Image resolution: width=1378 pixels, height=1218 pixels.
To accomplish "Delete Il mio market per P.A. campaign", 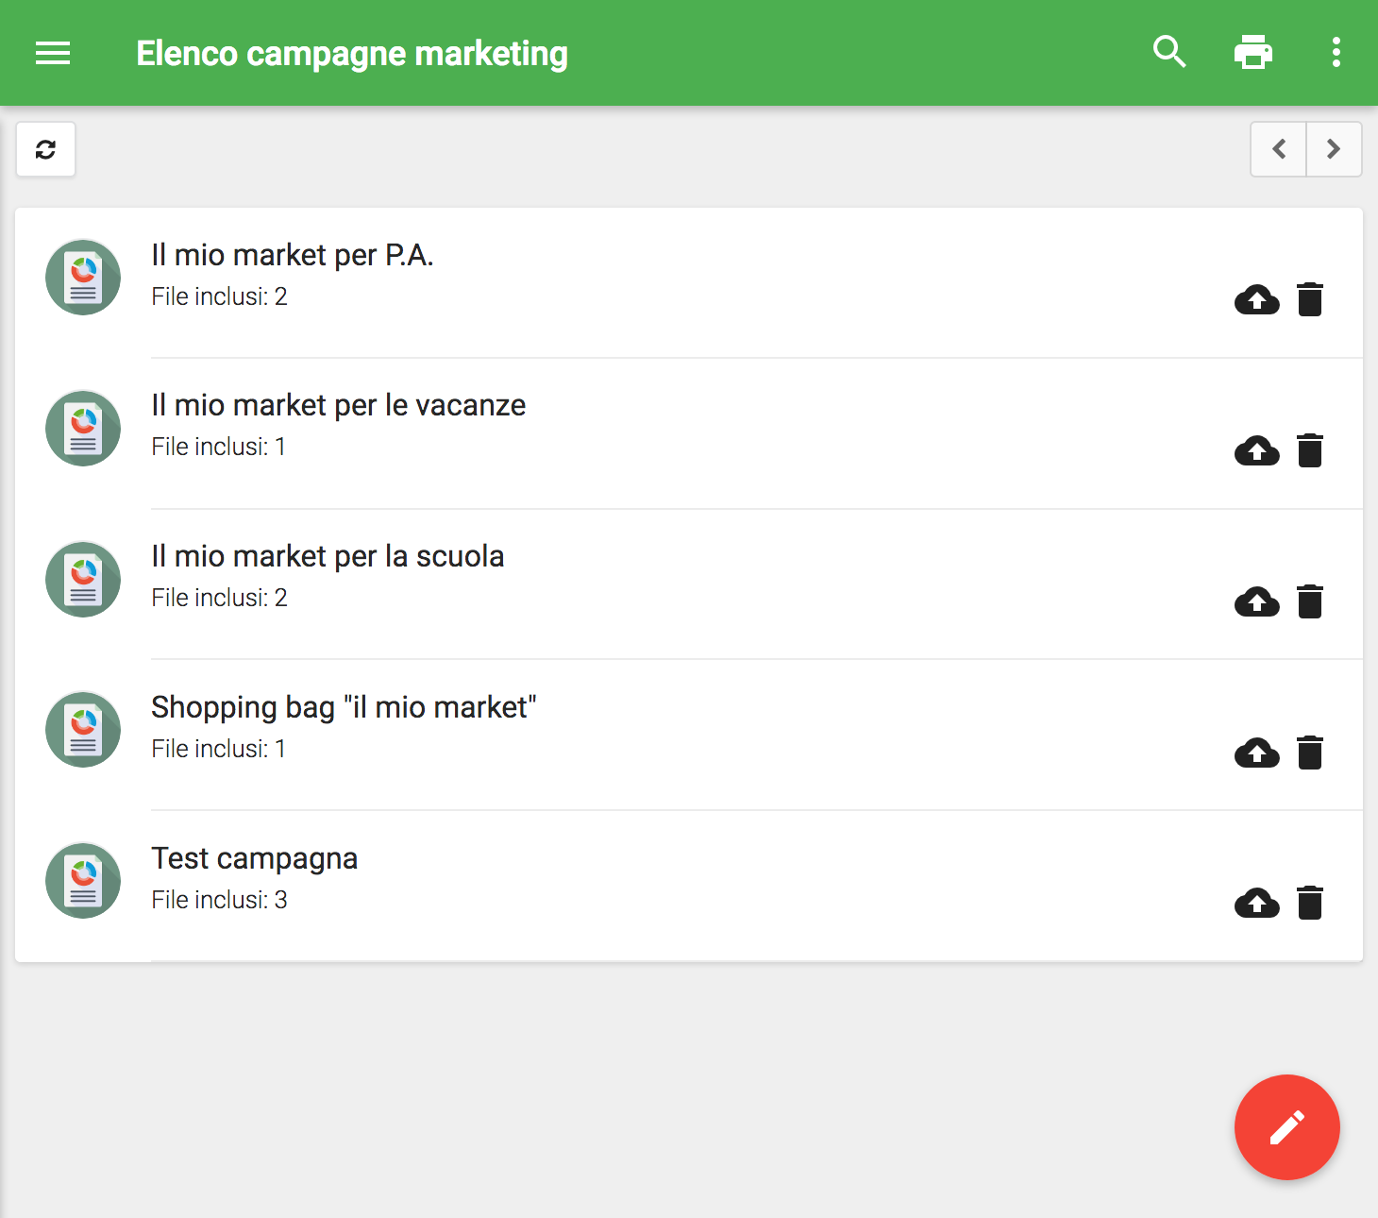I will 1310,299.
